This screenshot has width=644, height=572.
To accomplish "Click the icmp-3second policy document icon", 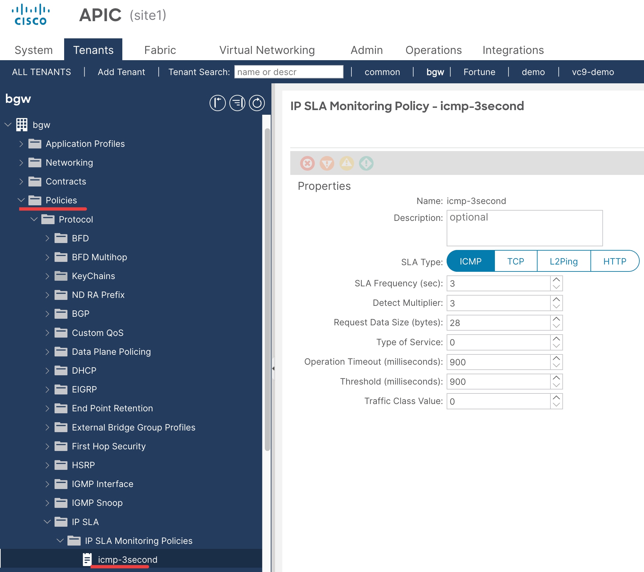I will tap(87, 559).
